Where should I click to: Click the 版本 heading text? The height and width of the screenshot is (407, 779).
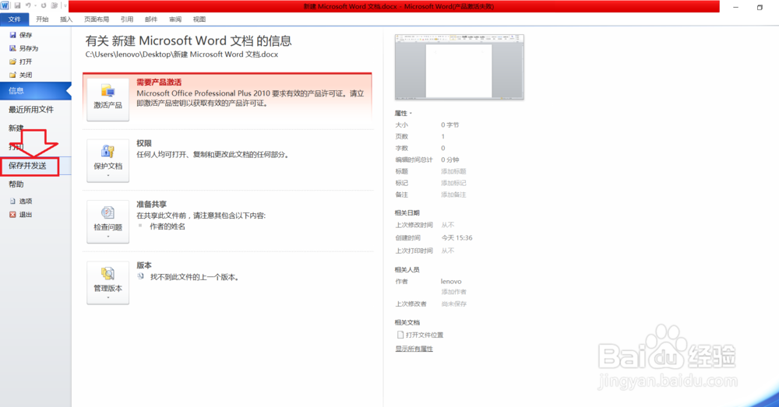[144, 265]
